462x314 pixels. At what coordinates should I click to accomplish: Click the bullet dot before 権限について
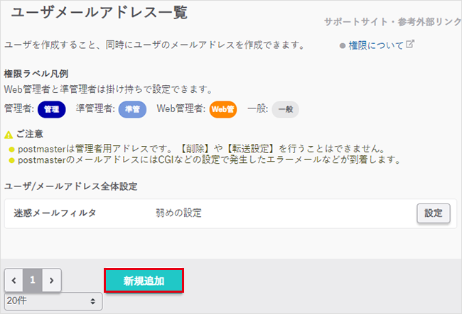point(342,45)
